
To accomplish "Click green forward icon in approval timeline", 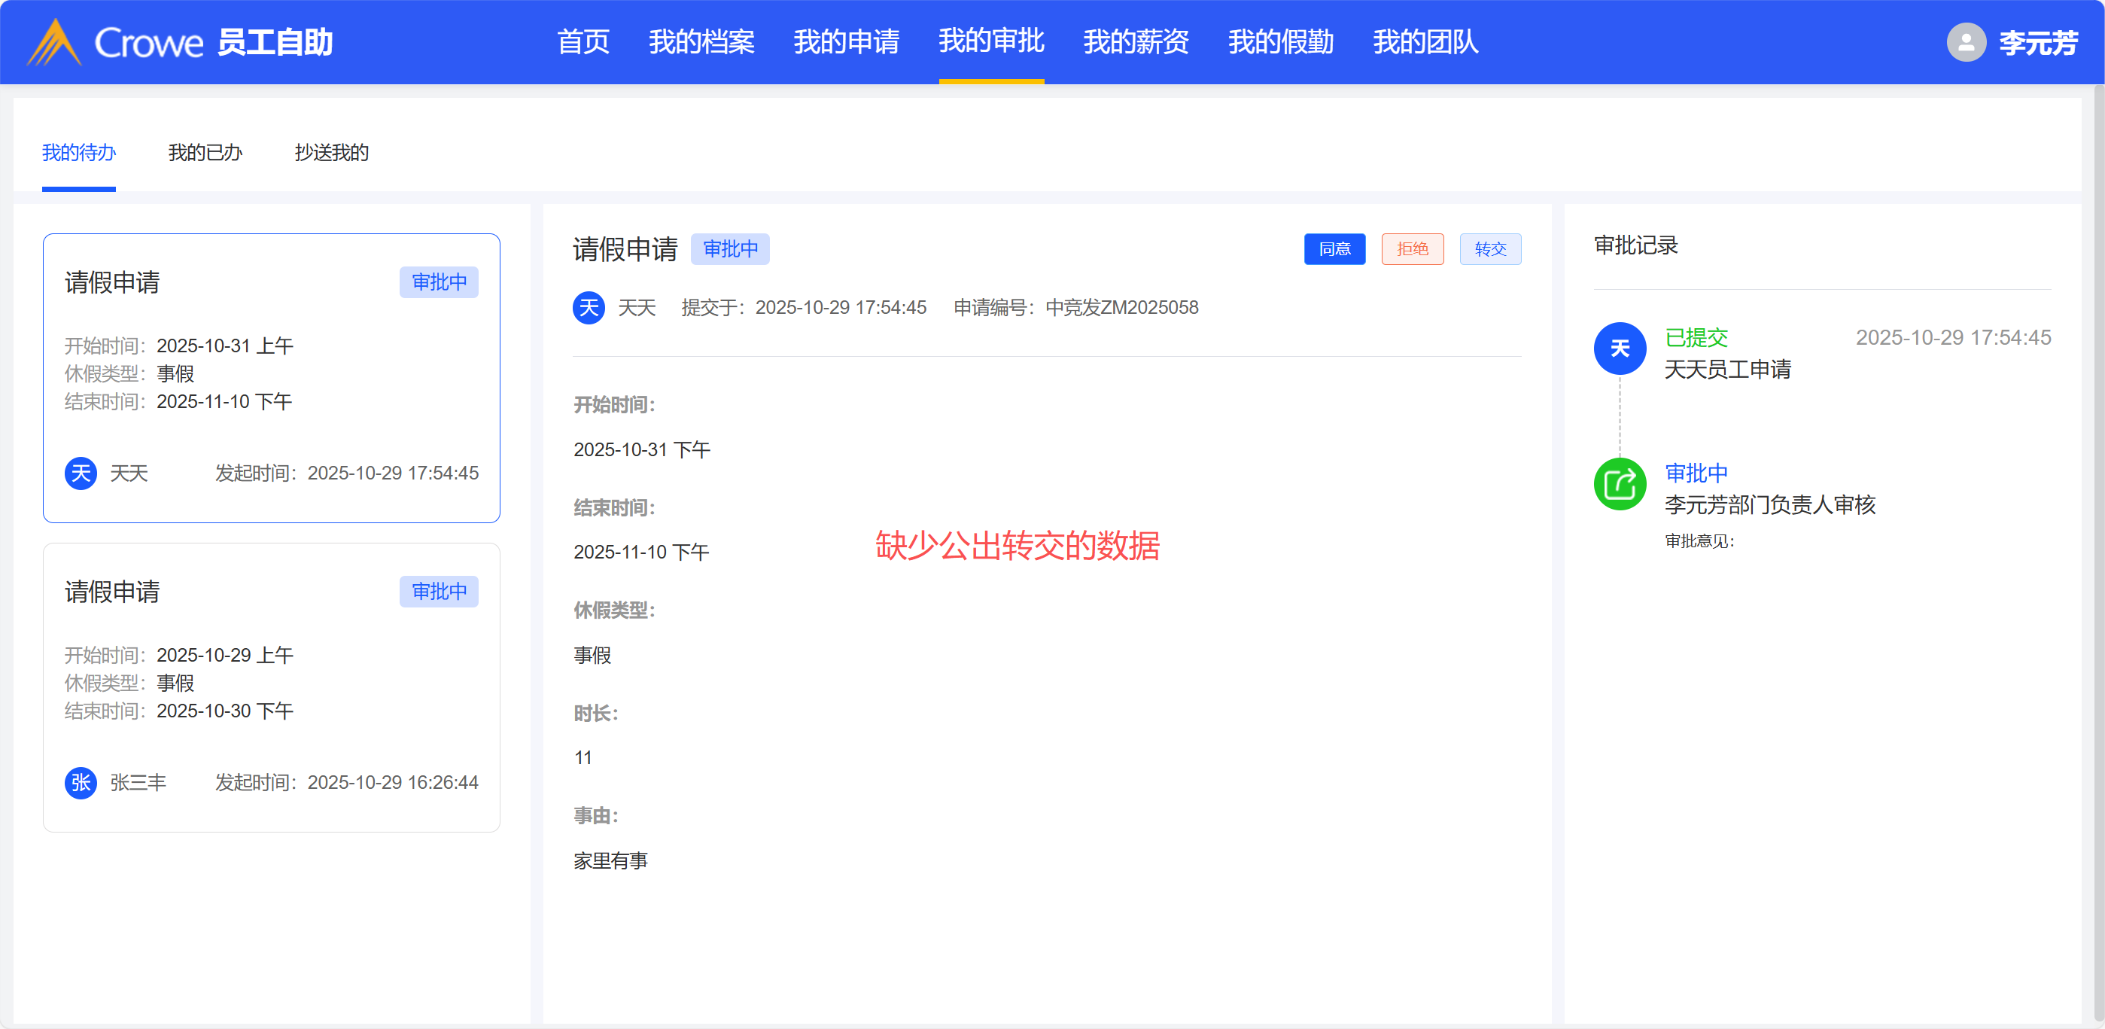I will click(x=1619, y=485).
